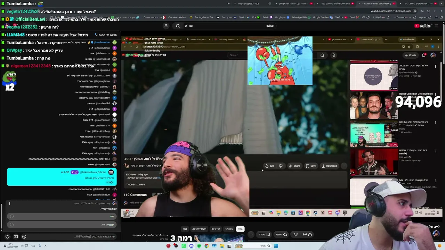Click the browser home button
The image size is (445, 250).
click(422, 11)
